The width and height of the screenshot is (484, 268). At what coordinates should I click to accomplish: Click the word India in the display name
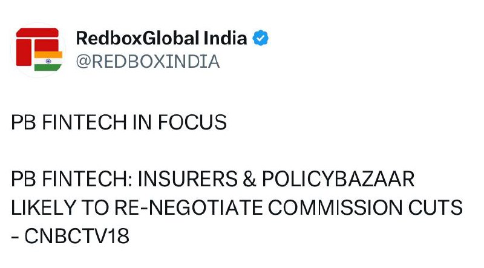tap(228, 39)
